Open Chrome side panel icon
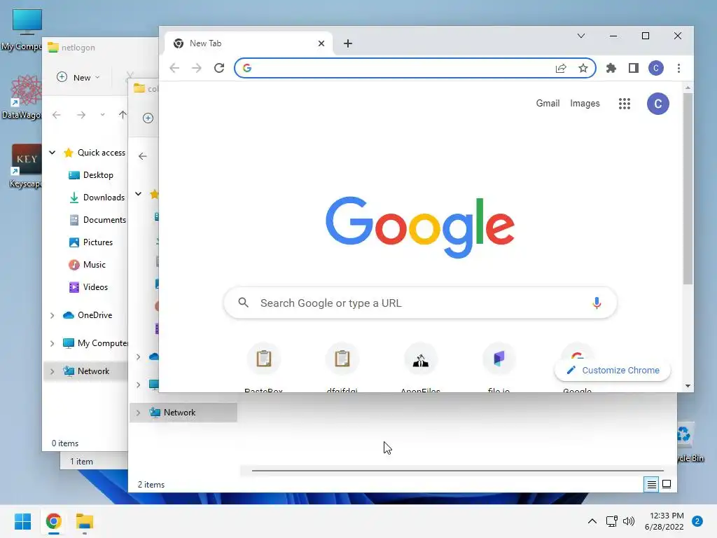The image size is (717, 538). pyautogui.click(x=633, y=68)
